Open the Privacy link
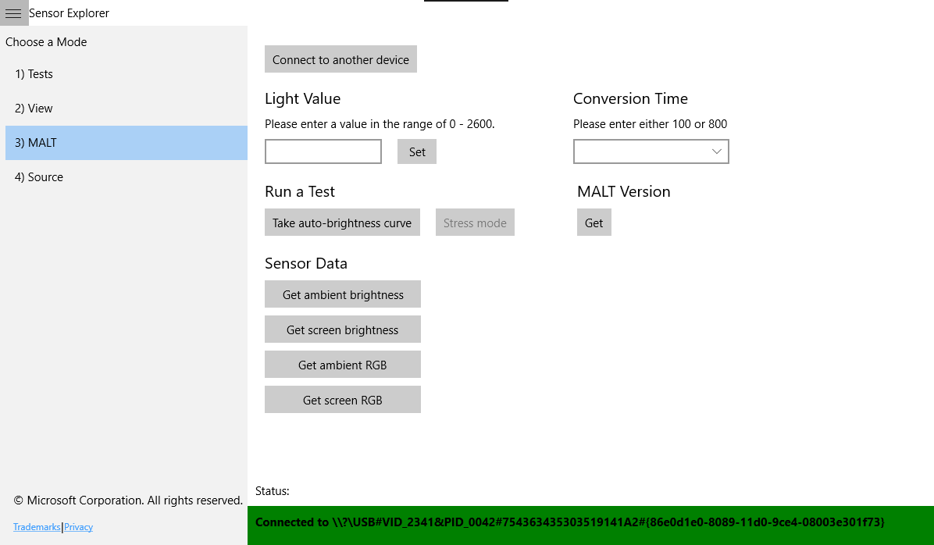This screenshot has height=545, width=934. (78, 527)
